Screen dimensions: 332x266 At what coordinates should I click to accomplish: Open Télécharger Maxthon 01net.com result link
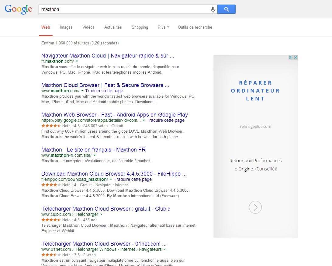(104, 244)
